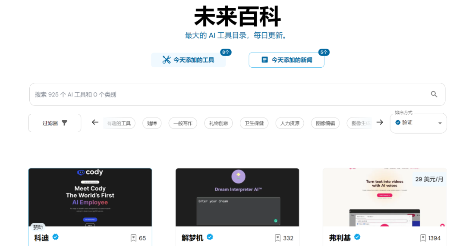
Task: Click verified badge next to 科迪
Action: tap(56, 237)
